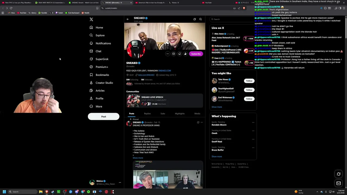
Task: Open Notifications in the sidebar
Action: 100,43
